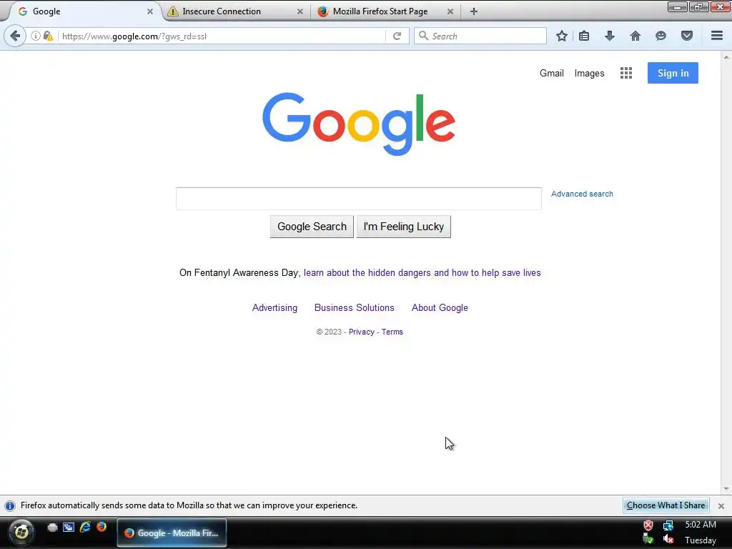This screenshot has height=549, width=732.
Task: Launch Internet Explorer from quick launch
Action: pos(85,527)
